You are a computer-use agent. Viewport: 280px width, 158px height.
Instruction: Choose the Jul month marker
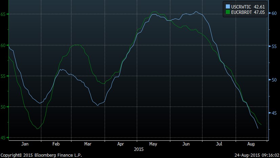[219, 144]
